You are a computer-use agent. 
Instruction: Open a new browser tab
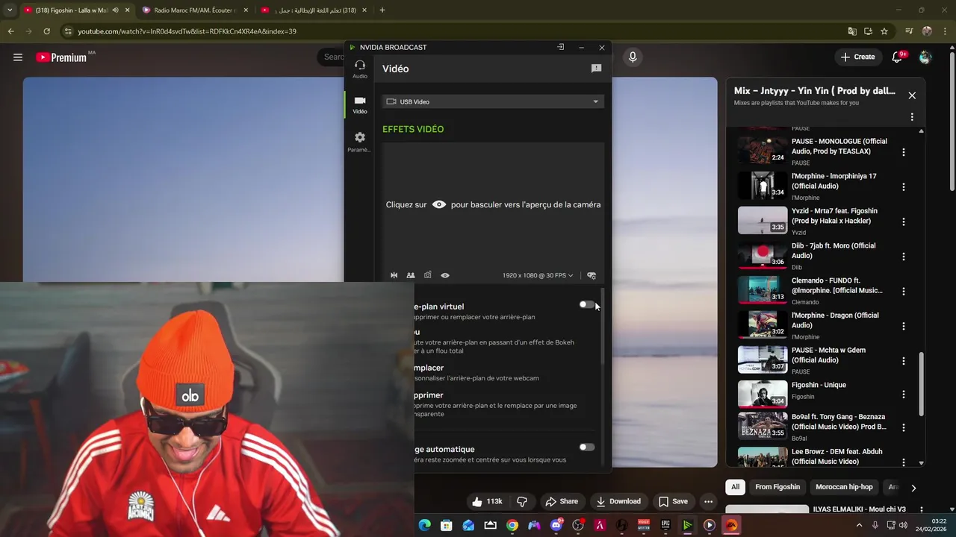tap(382, 10)
